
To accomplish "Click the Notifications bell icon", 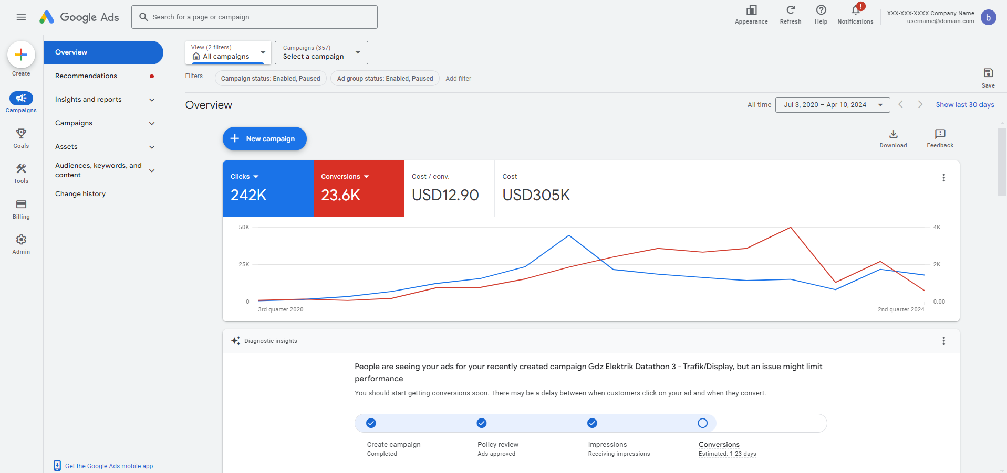I will click(x=855, y=10).
